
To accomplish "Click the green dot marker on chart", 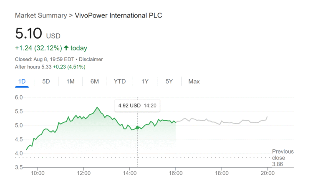I will (x=138, y=127).
